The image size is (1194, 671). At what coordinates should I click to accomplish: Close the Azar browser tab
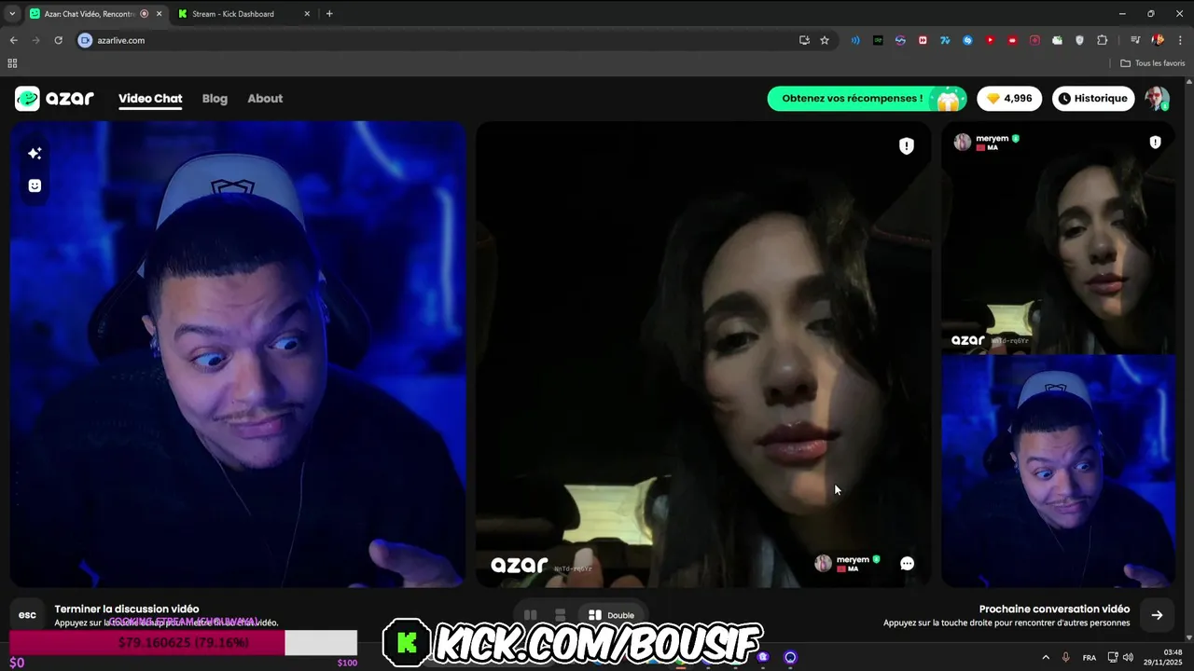point(159,14)
